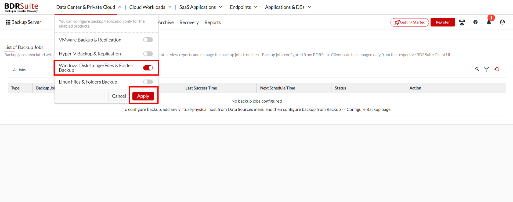The width and height of the screenshot is (513, 202).
Task: Open the filter funnel icon
Action: click(x=486, y=69)
